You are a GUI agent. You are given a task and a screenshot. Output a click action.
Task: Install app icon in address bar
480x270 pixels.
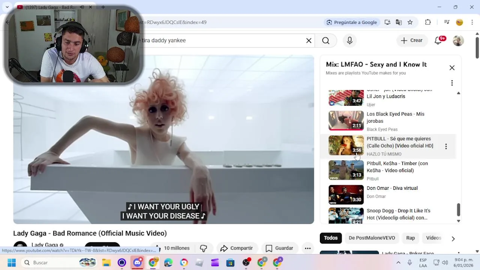pyautogui.click(x=387, y=22)
